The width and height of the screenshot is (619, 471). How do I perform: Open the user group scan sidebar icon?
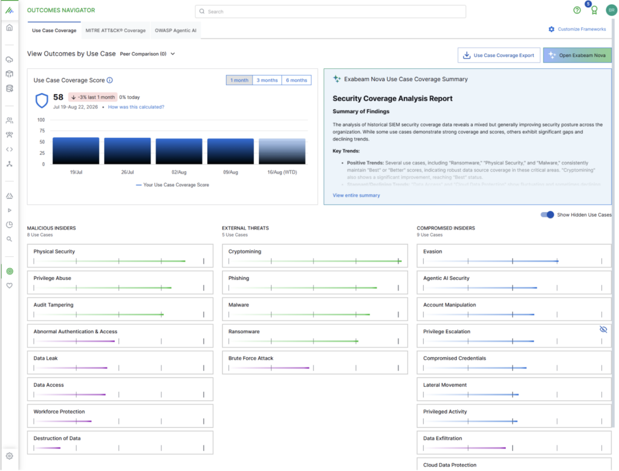pos(10,135)
